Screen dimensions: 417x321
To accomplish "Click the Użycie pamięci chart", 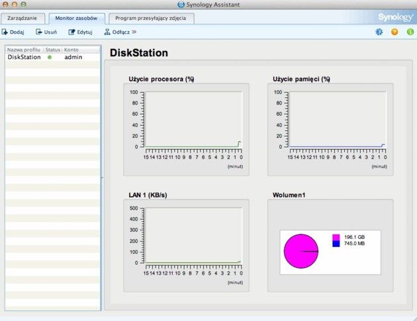I will (x=330, y=130).
